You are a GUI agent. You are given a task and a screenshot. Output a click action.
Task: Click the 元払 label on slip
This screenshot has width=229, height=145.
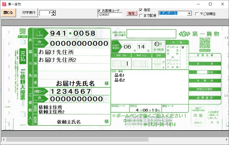coord(23,56)
